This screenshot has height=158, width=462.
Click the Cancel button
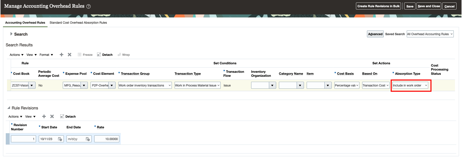coord(449,6)
